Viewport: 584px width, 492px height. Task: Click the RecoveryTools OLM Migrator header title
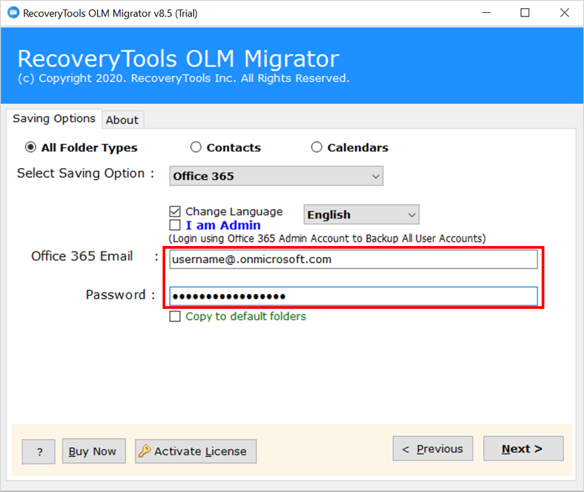click(178, 59)
